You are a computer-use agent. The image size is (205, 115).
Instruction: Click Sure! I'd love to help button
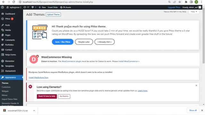click(x=47, y=96)
